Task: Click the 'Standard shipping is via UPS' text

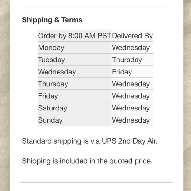Action: pyautogui.click(x=69, y=141)
